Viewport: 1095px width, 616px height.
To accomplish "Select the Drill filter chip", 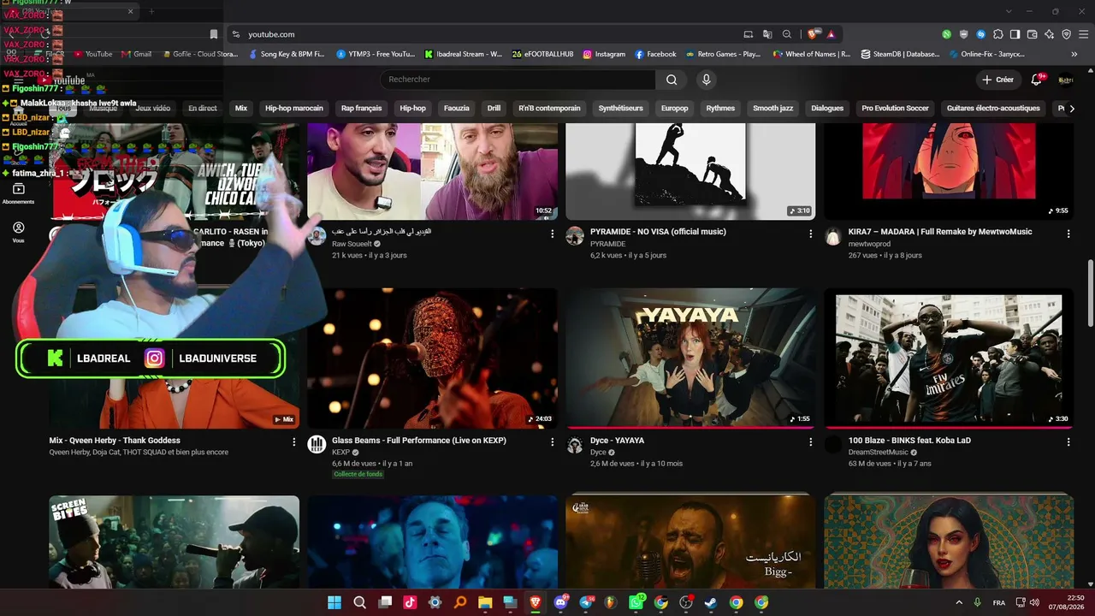I will 494,109.
